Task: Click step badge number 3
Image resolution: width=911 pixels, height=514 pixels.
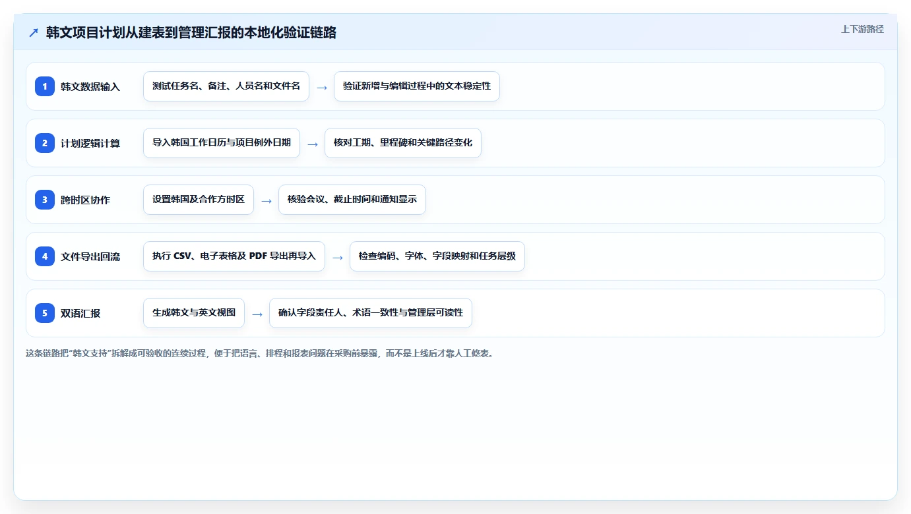Action: click(45, 200)
